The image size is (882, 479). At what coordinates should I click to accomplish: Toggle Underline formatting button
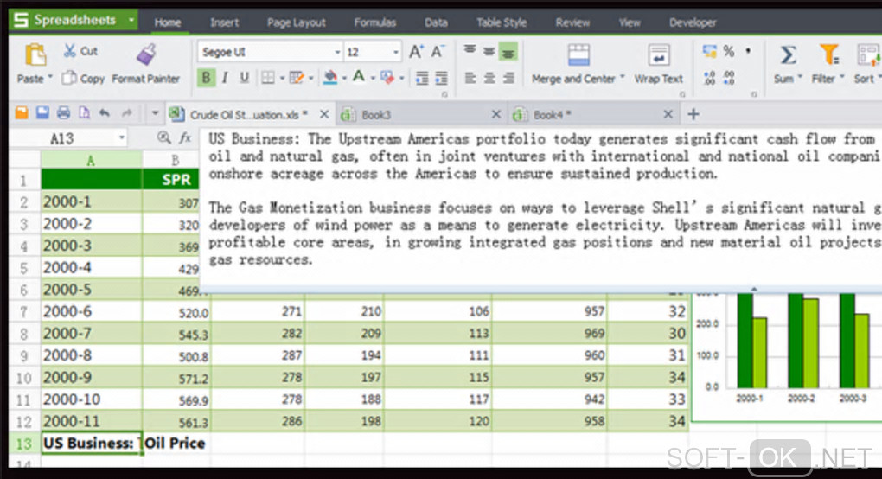pyautogui.click(x=244, y=78)
